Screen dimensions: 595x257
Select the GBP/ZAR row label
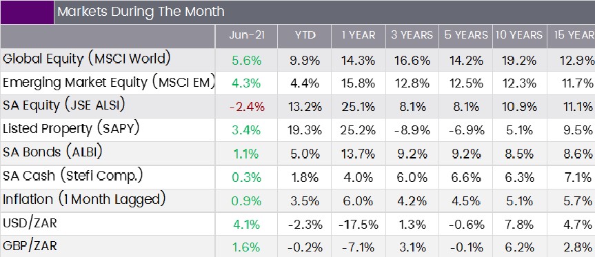tap(30, 246)
